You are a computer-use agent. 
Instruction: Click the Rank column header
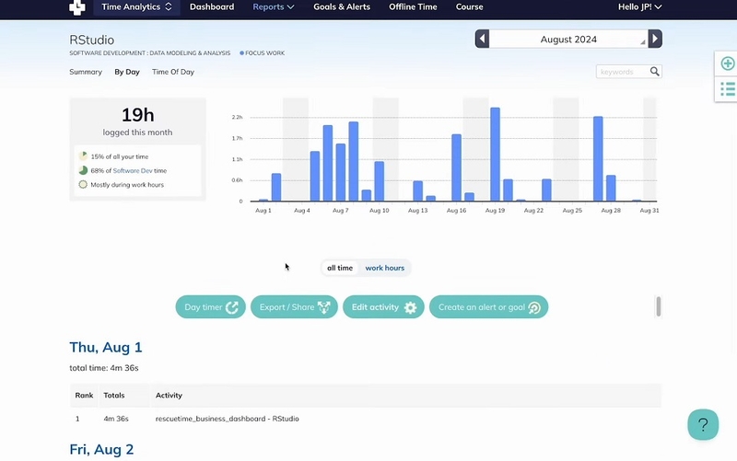click(84, 396)
